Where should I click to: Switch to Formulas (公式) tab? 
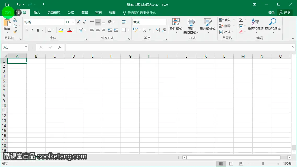coord(71,13)
